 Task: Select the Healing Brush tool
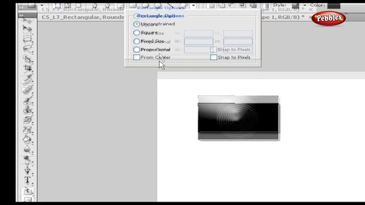click(27, 89)
